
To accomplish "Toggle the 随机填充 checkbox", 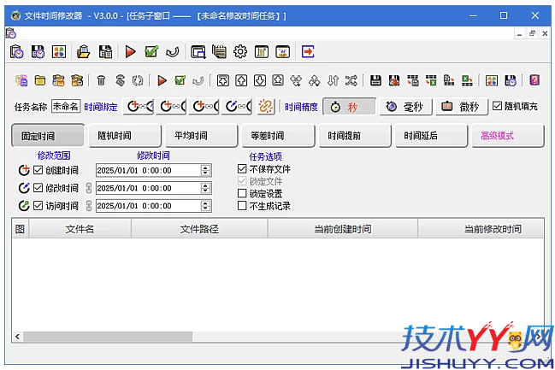I will point(497,106).
